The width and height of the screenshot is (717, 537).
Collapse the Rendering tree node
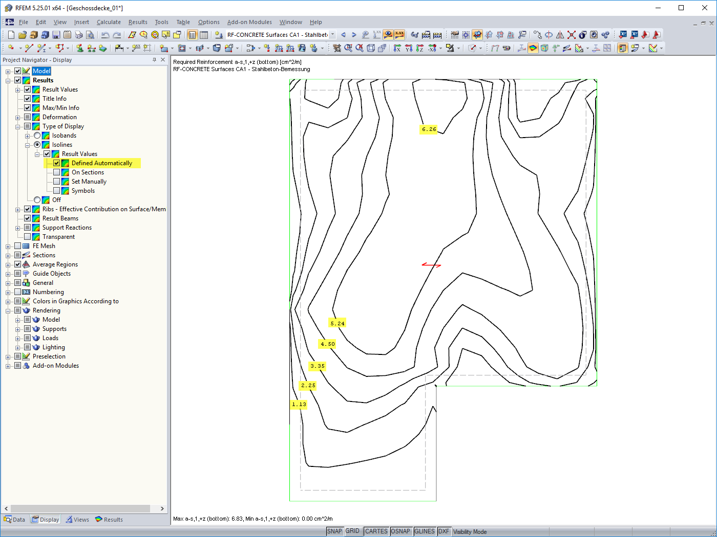[x=8, y=310]
